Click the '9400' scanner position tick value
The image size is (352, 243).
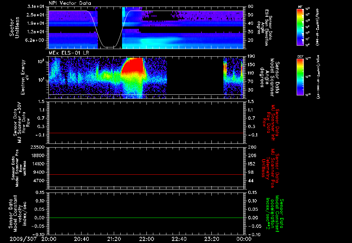click(39, 172)
